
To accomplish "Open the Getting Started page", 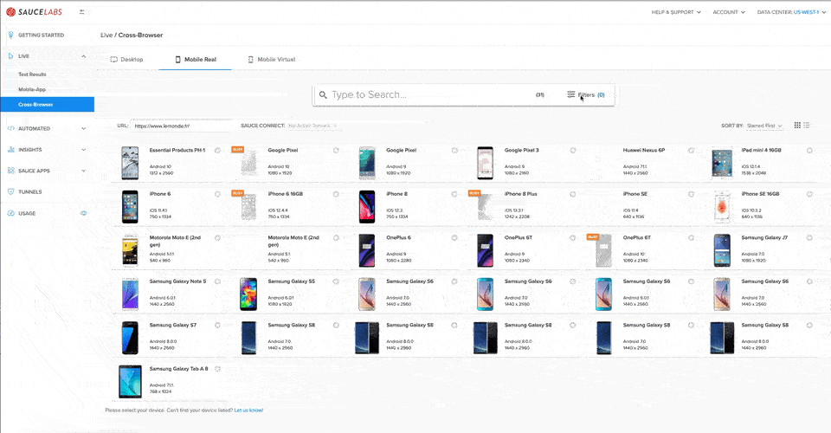I will (x=42, y=35).
